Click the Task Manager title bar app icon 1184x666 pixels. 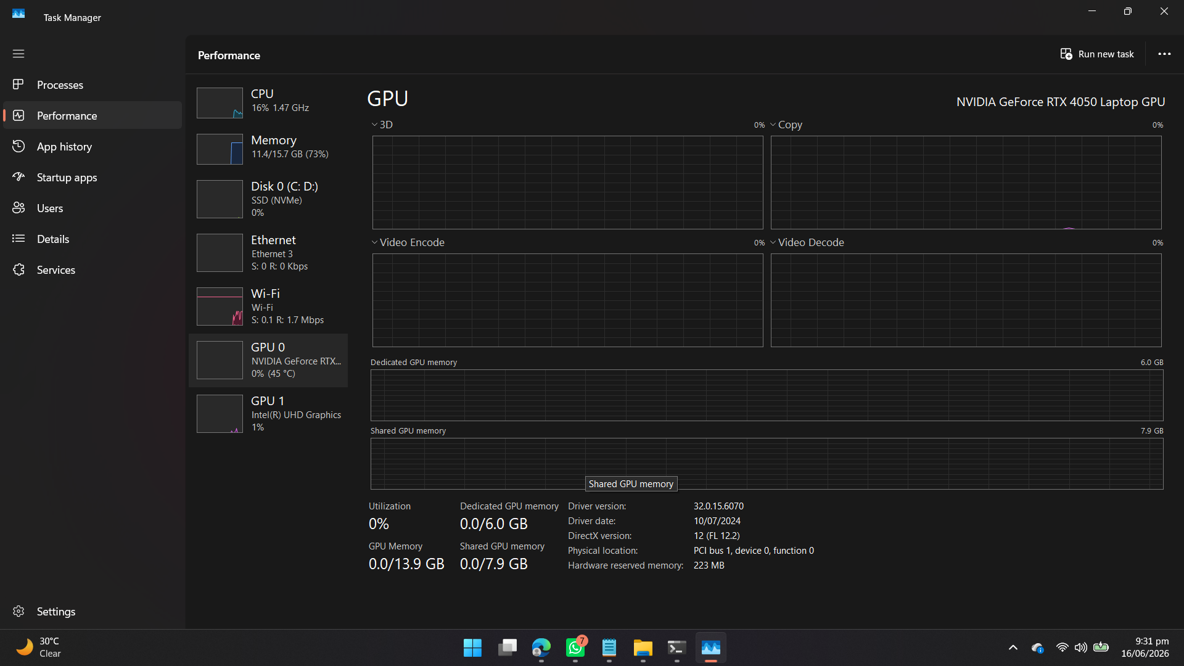(x=18, y=14)
